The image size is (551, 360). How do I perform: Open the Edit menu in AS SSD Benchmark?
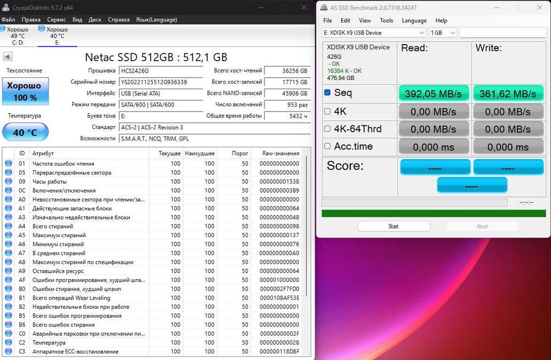click(345, 20)
